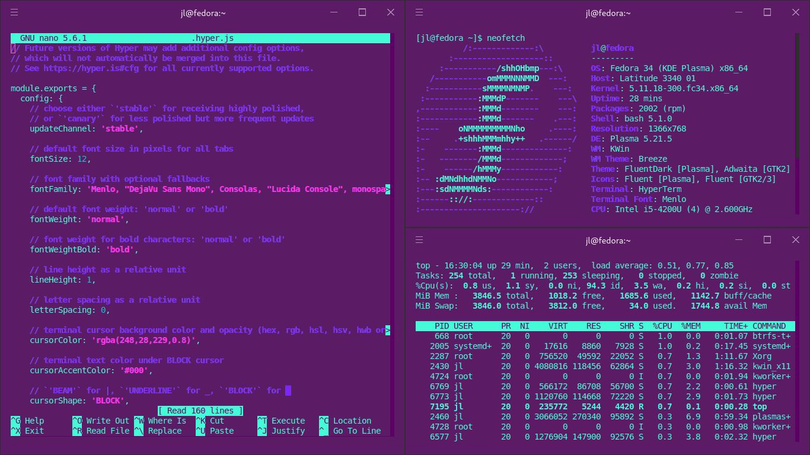Screen dimensions: 810x455
Task: Open the hamburger menu of the nano window
Action: point(14,12)
